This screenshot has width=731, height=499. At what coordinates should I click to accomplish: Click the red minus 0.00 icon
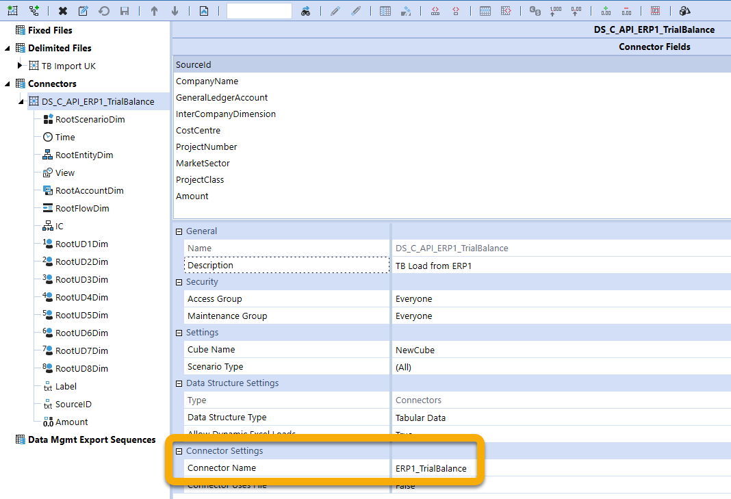[x=626, y=11]
